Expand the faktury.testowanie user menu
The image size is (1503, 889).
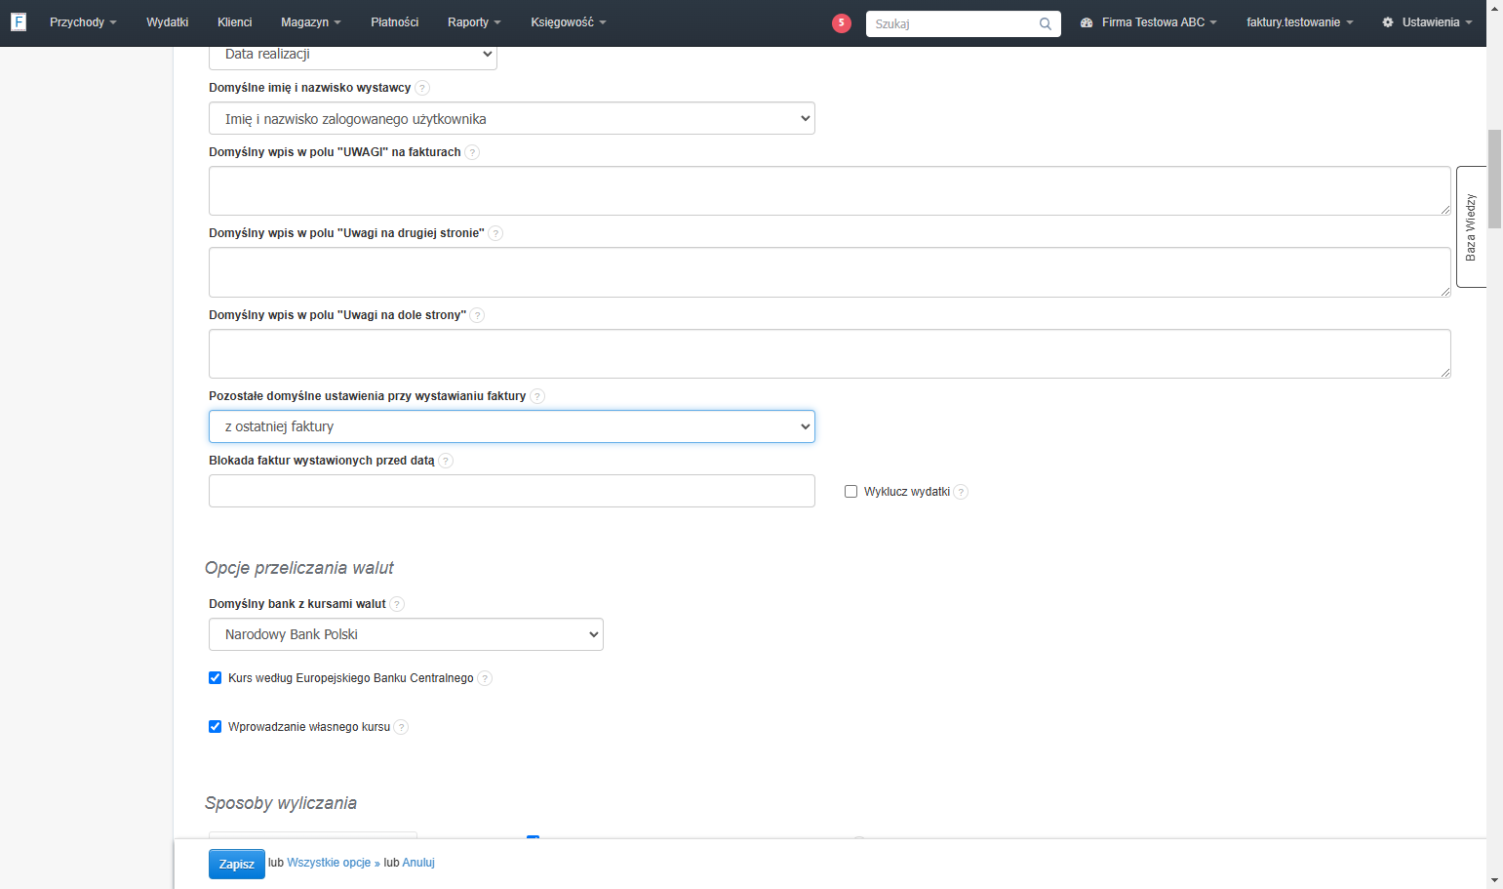point(1300,22)
